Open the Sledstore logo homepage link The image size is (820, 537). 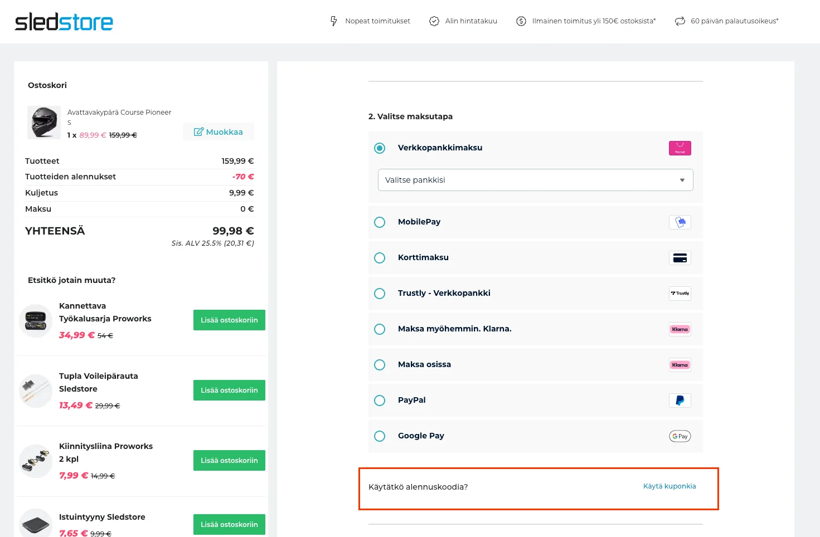(64, 22)
